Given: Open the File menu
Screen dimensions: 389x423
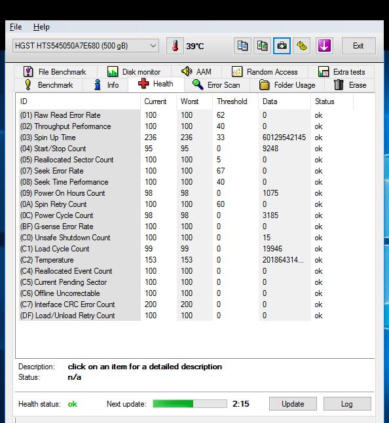Looking at the screenshot, I should pos(16,27).
